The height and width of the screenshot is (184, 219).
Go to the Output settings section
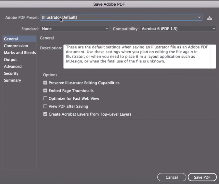(x=10, y=60)
